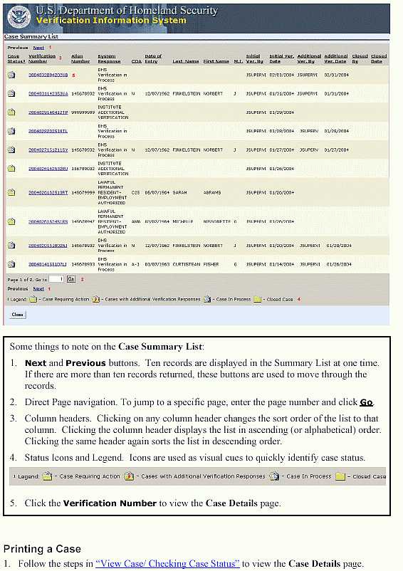Click Additional Verification Responses icon in legend above Close

click(95, 299)
